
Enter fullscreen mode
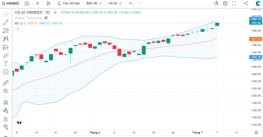click(x=234, y=3)
